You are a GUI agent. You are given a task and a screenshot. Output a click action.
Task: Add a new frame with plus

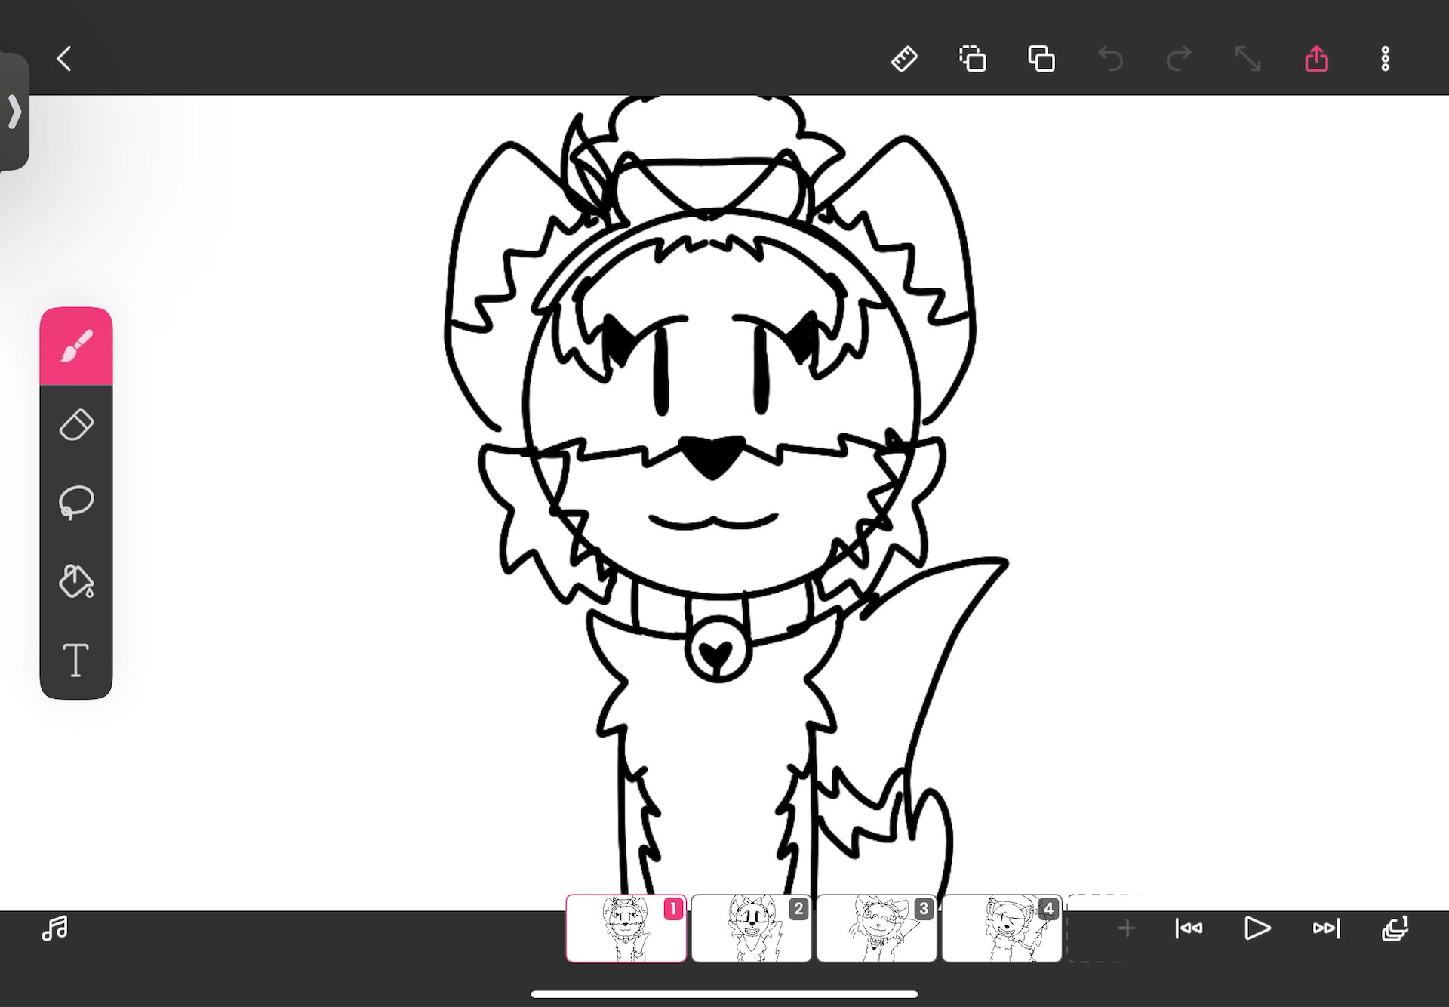[1126, 928]
